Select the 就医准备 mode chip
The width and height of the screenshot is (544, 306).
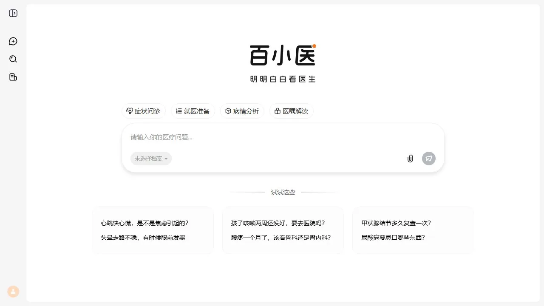pyautogui.click(x=193, y=111)
